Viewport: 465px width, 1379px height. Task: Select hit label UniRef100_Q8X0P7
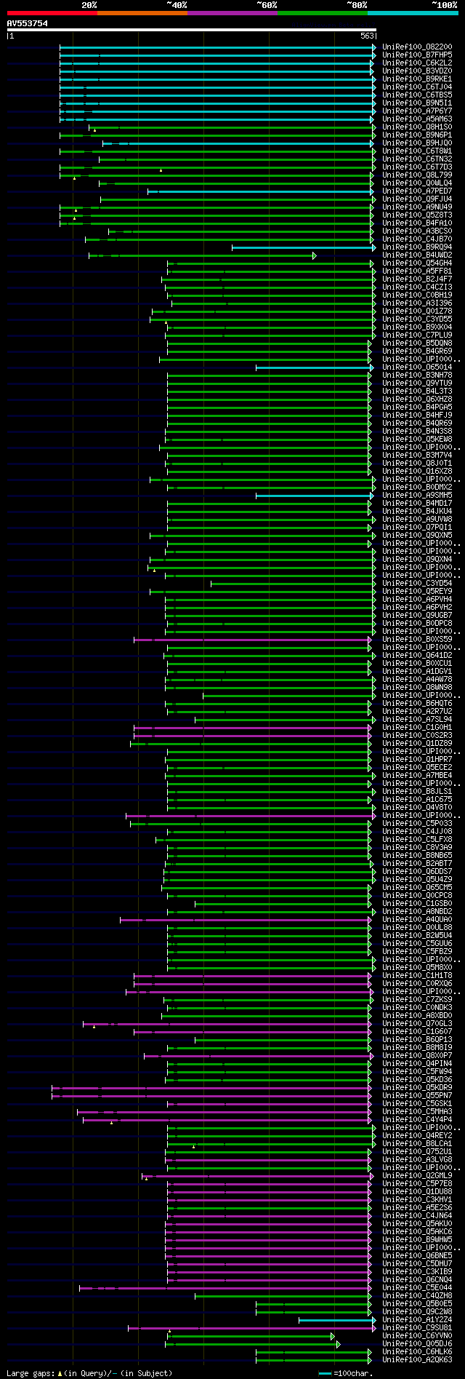(418, 1056)
